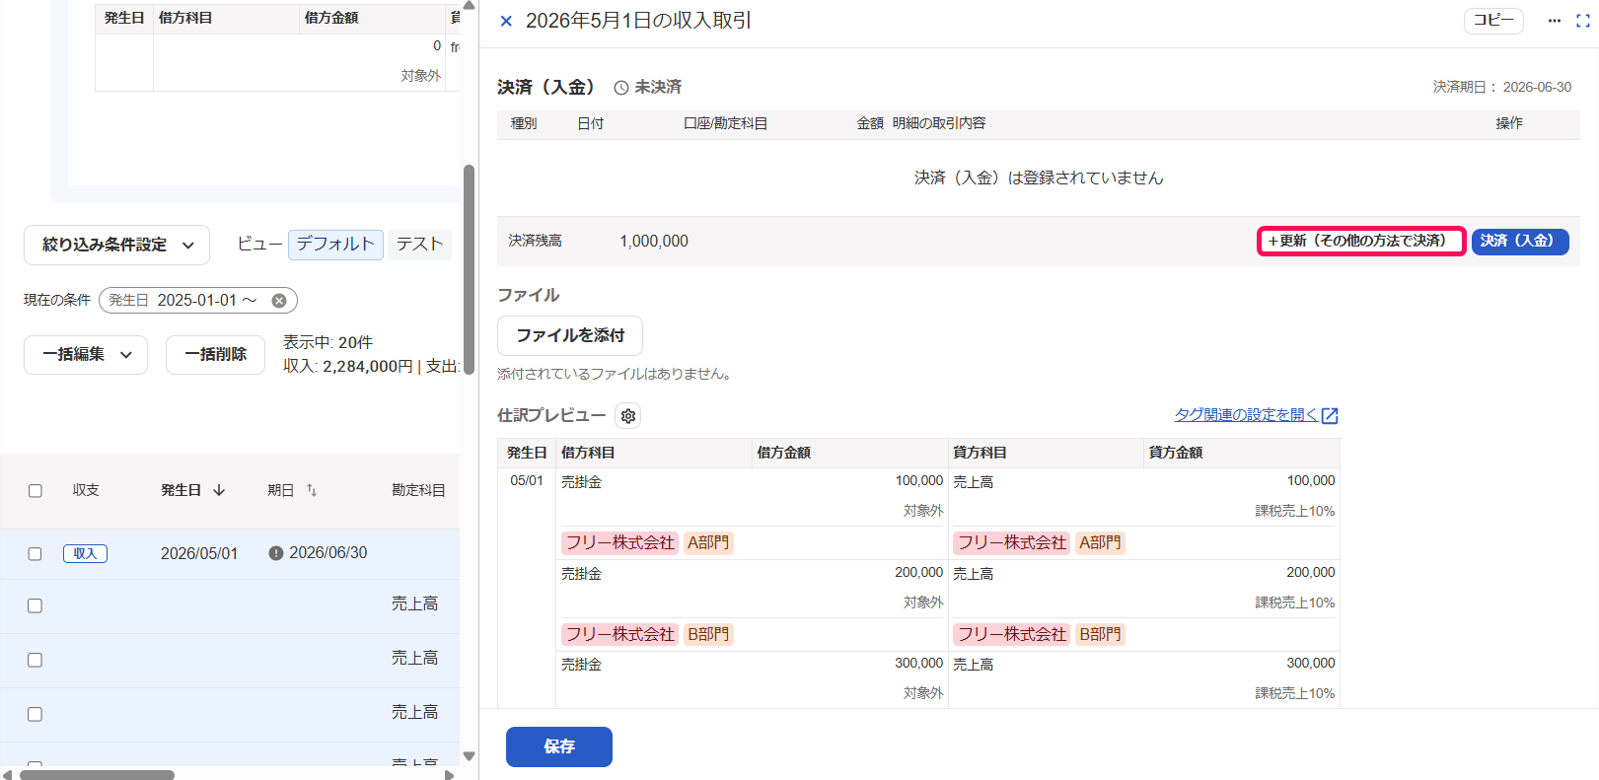The height and width of the screenshot is (780, 1599).
Task: Click the 一括削除 button
Action: point(215,355)
